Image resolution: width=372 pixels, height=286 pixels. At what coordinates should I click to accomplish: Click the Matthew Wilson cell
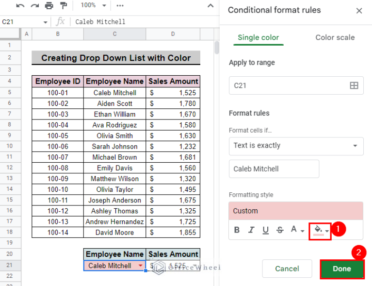click(x=114, y=179)
